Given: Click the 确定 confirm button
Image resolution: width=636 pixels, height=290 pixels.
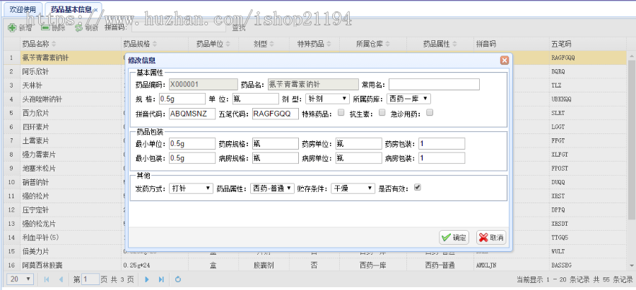Looking at the screenshot, I should coord(454,238).
